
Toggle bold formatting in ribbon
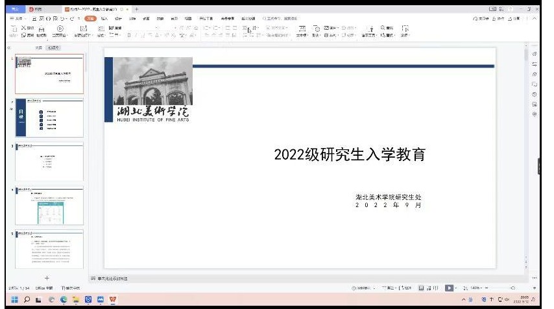[129, 35]
